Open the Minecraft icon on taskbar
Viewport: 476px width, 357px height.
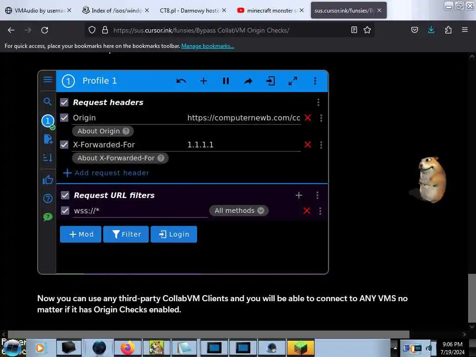[300, 348]
